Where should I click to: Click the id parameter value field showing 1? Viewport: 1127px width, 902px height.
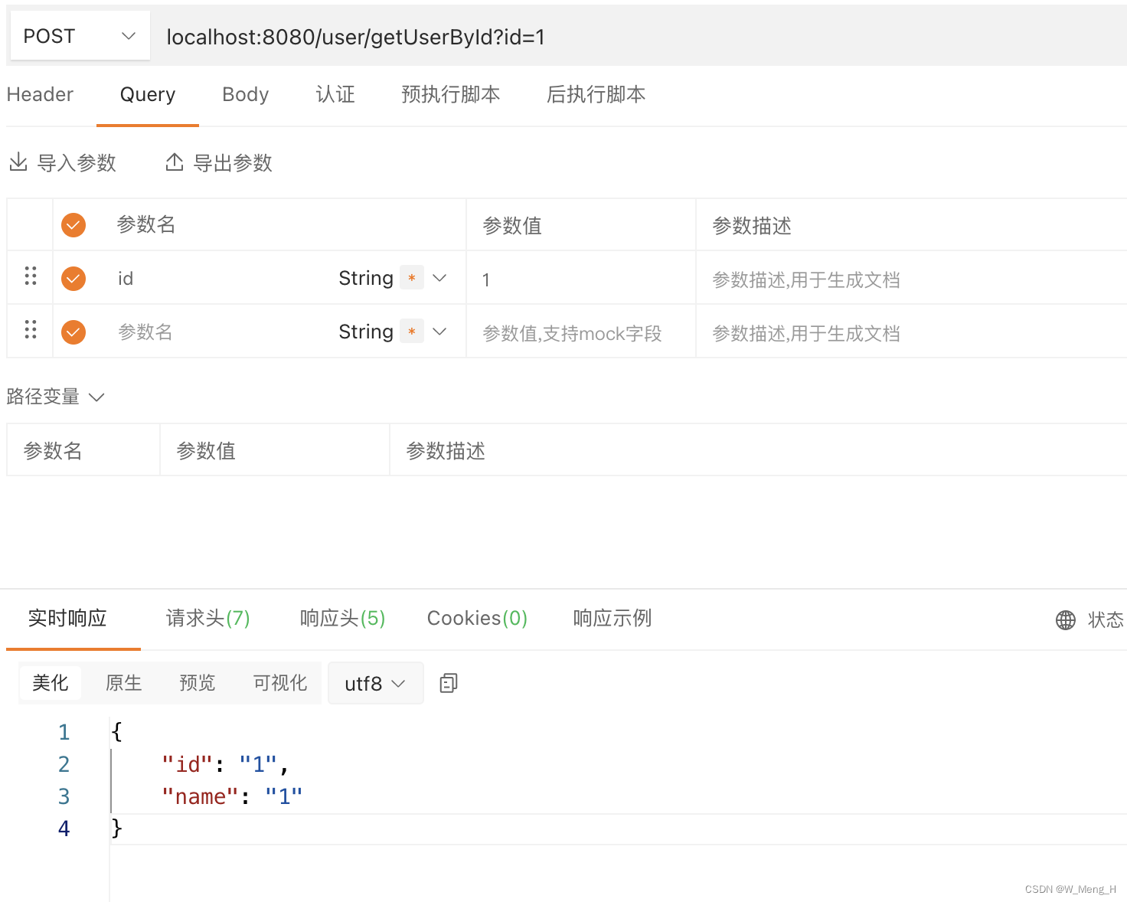point(581,279)
